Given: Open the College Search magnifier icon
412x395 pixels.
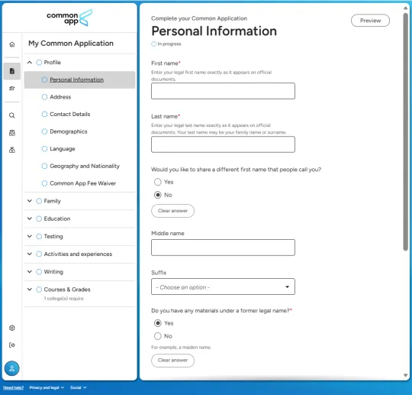Looking at the screenshot, I should (x=11, y=115).
